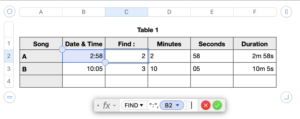Select row 3 header
300x119 pixels.
9,69
